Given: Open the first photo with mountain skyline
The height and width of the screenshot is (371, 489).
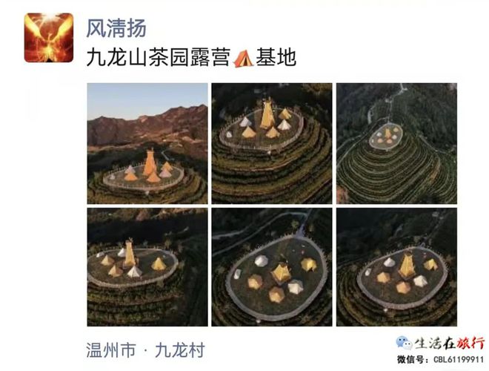Looking at the screenshot, I should pos(147,143).
